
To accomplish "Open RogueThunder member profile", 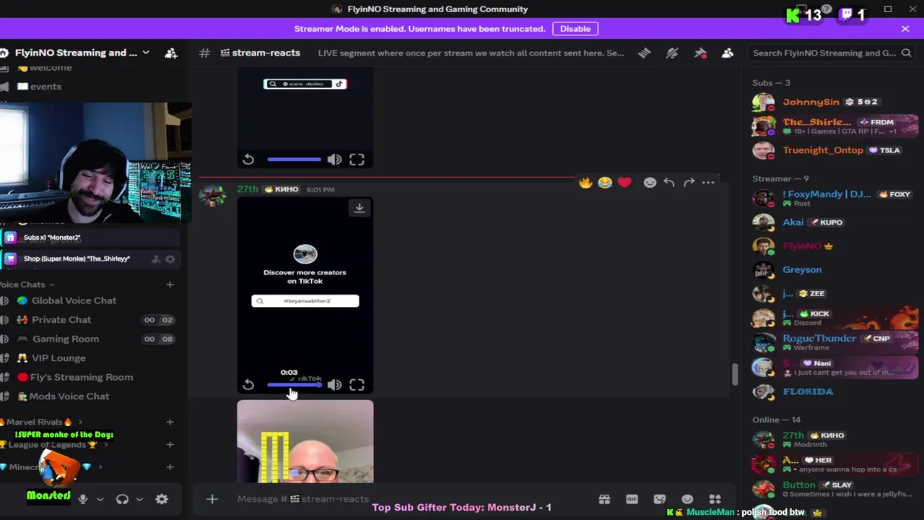I will click(834, 342).
